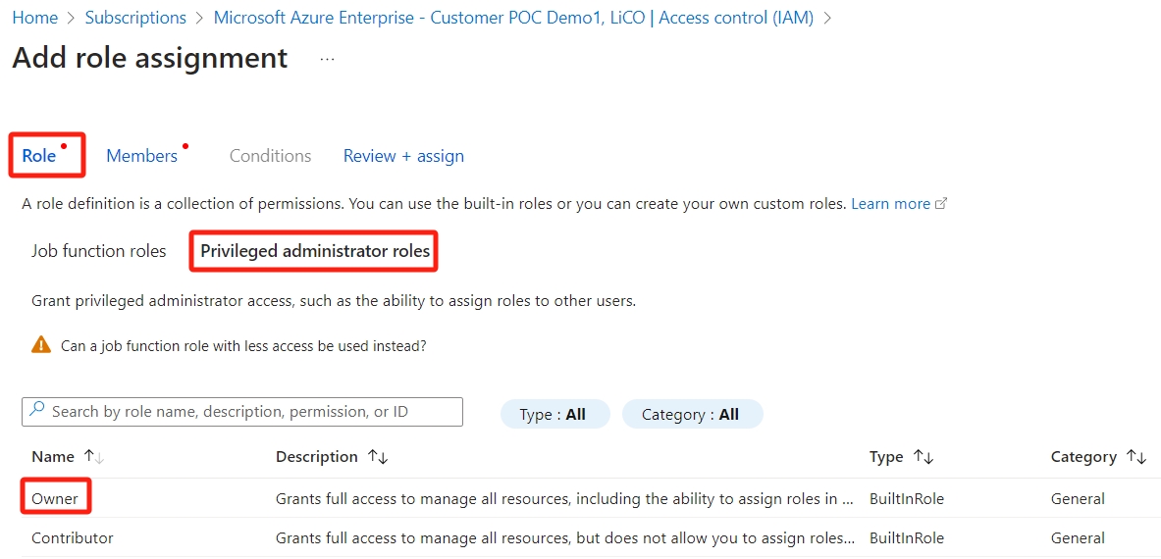Click the search magnifier icon
Viewport: 1161px width, 559px height.
coord(37,411)
